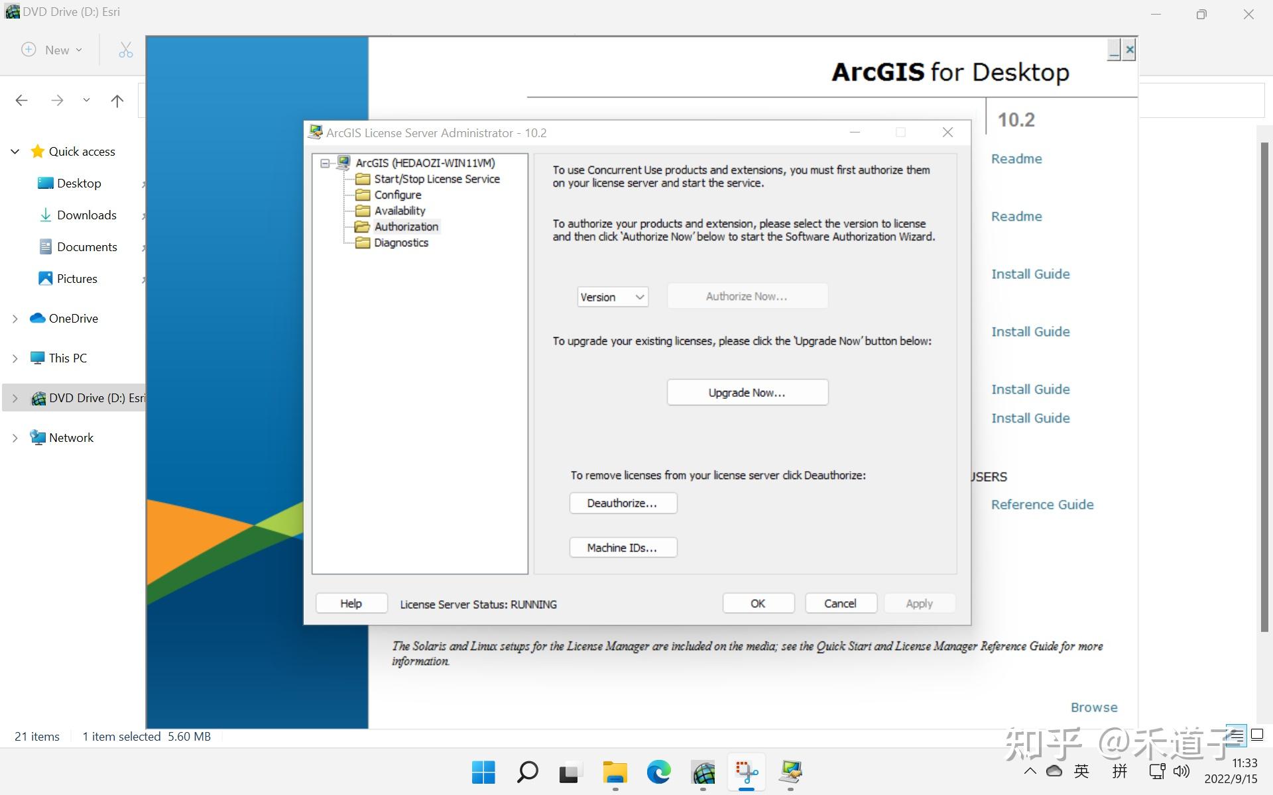Open the last Install Guide link
Screen dimensions: 1273x795
coord(1030,418)
